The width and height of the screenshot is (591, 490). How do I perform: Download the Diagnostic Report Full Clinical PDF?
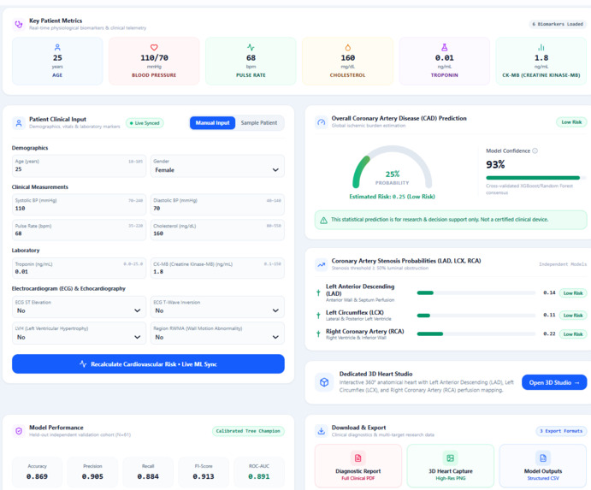tap(358, 466)
